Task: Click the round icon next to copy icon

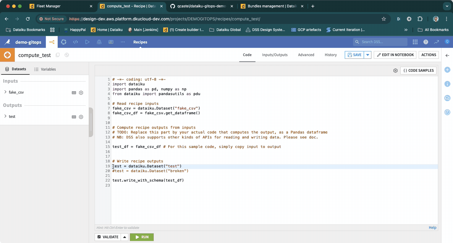Action: pos(67,55)
